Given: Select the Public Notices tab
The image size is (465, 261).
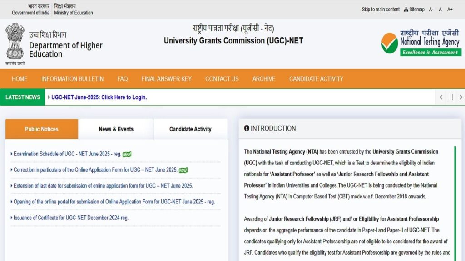Looking at the screenshot, I should (42, 129).
